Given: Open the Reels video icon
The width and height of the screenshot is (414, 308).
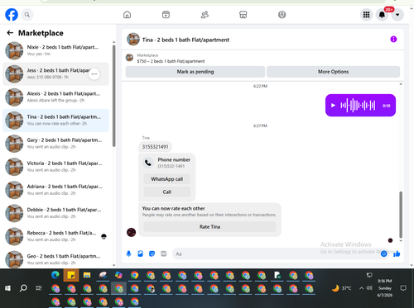Looking at the screenshot, I should click(x=166, y=15).
